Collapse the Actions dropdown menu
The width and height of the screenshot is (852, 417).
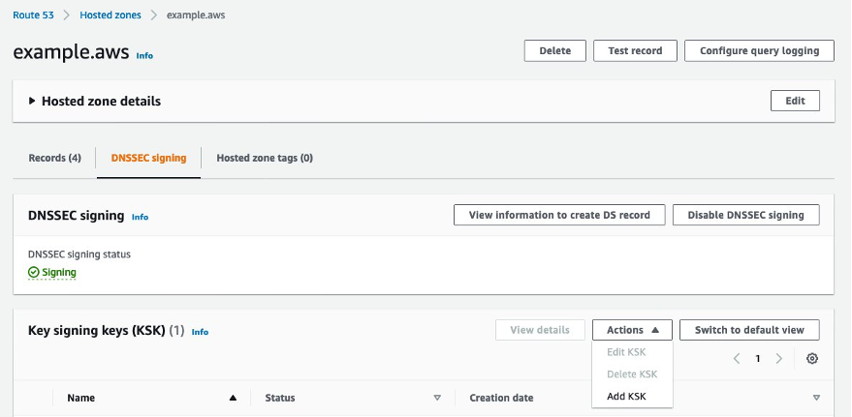pos(632,330)
